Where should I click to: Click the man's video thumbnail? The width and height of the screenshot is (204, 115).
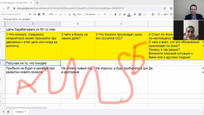189,10
